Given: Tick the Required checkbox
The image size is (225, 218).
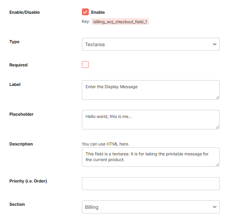Looking at the screenshot, I should point(85,65).
